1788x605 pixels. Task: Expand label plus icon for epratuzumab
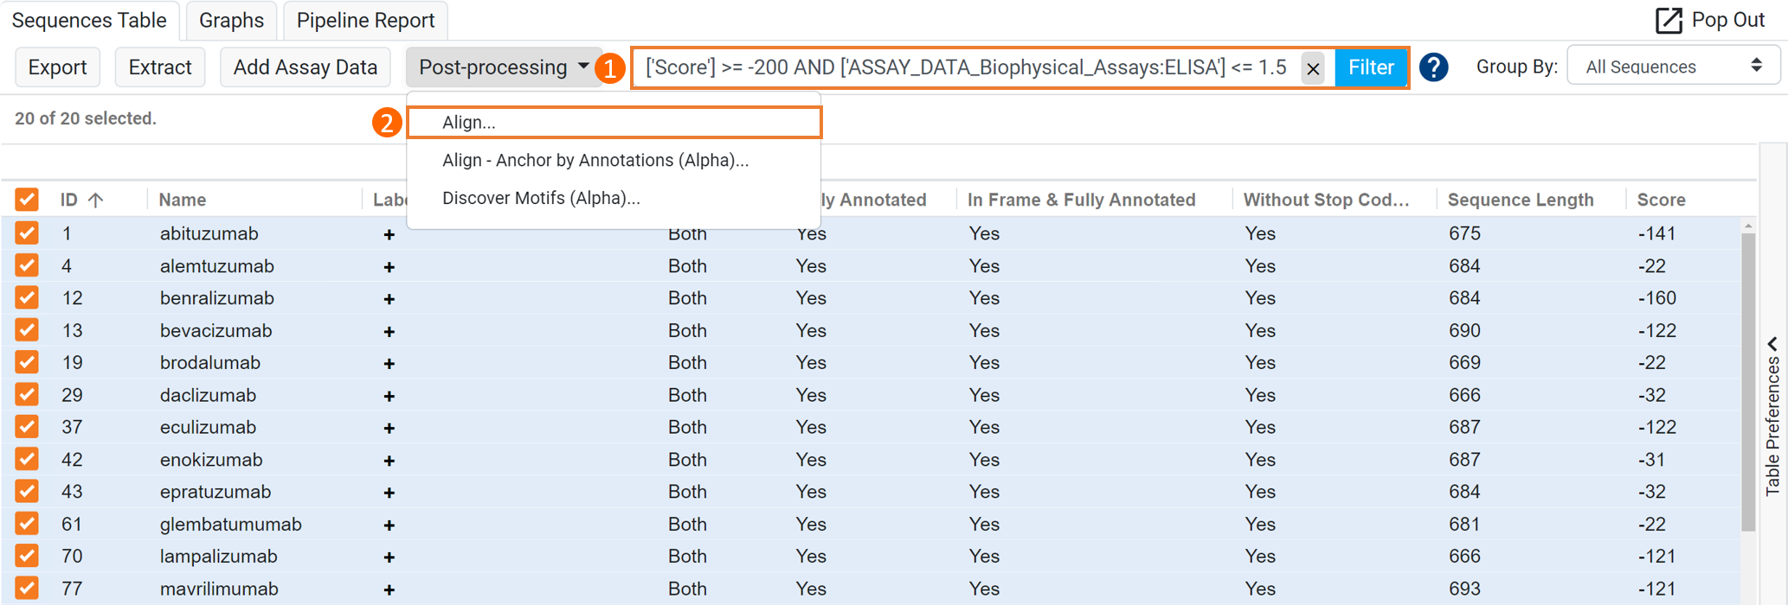click(389, 493)
